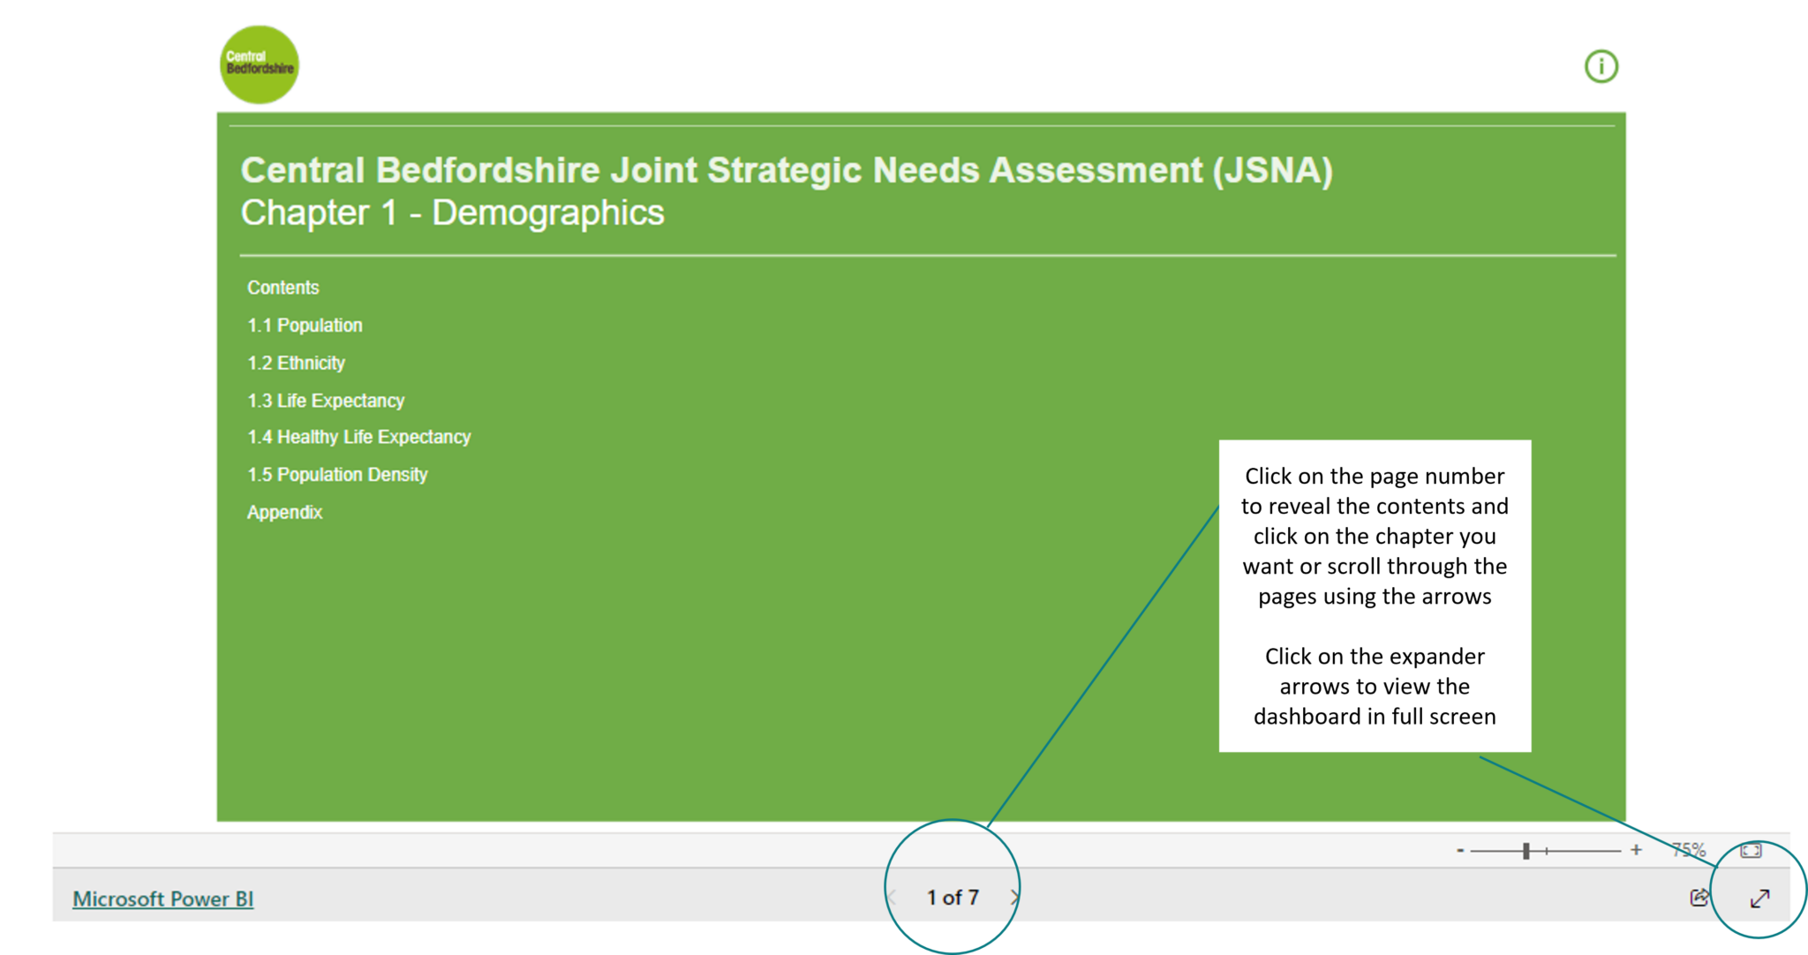The height and width of the screenshot is (955, 1808).
Task: Zoom out using the minus icon
Action: pyautogui.click(x=1461, y=851)
